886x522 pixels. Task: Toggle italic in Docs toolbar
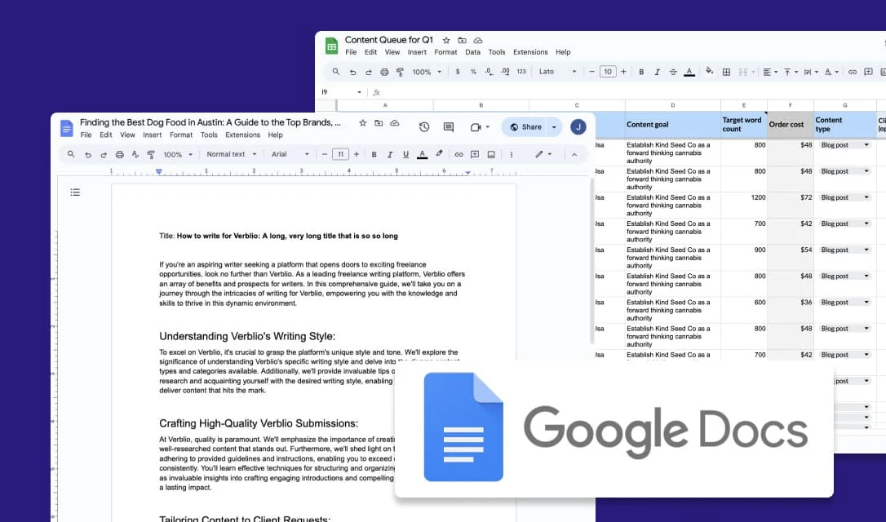click(x=389, y=154)
